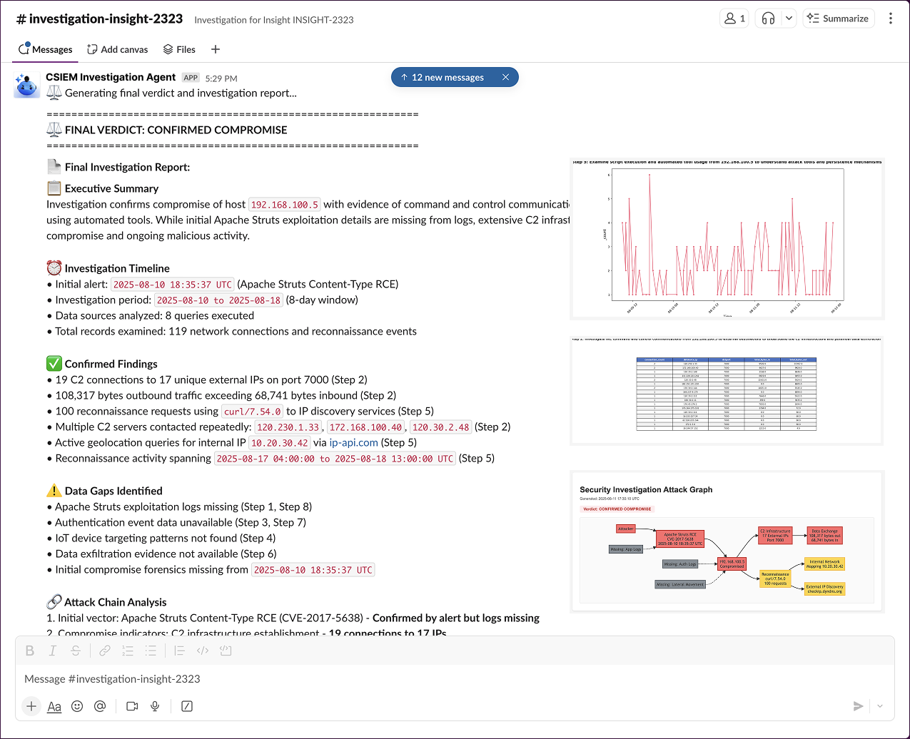Open the attachments plus menu
This screenshot has width=910, height=739.
(31, 706)
